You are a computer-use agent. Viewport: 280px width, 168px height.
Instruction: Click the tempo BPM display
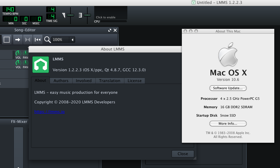(x=9, y=9)
